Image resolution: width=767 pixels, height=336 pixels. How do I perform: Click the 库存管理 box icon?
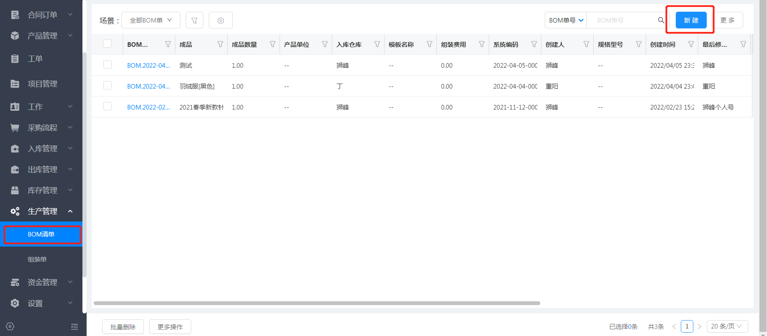(x=15, y=190)
